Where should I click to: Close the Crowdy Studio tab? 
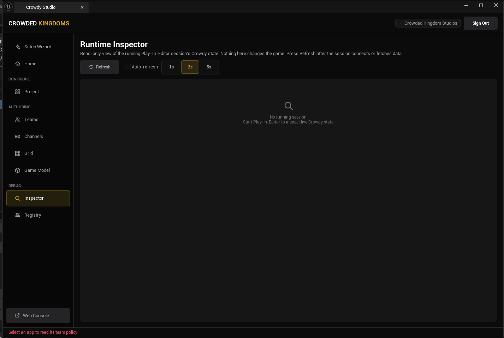click(82, 7)
